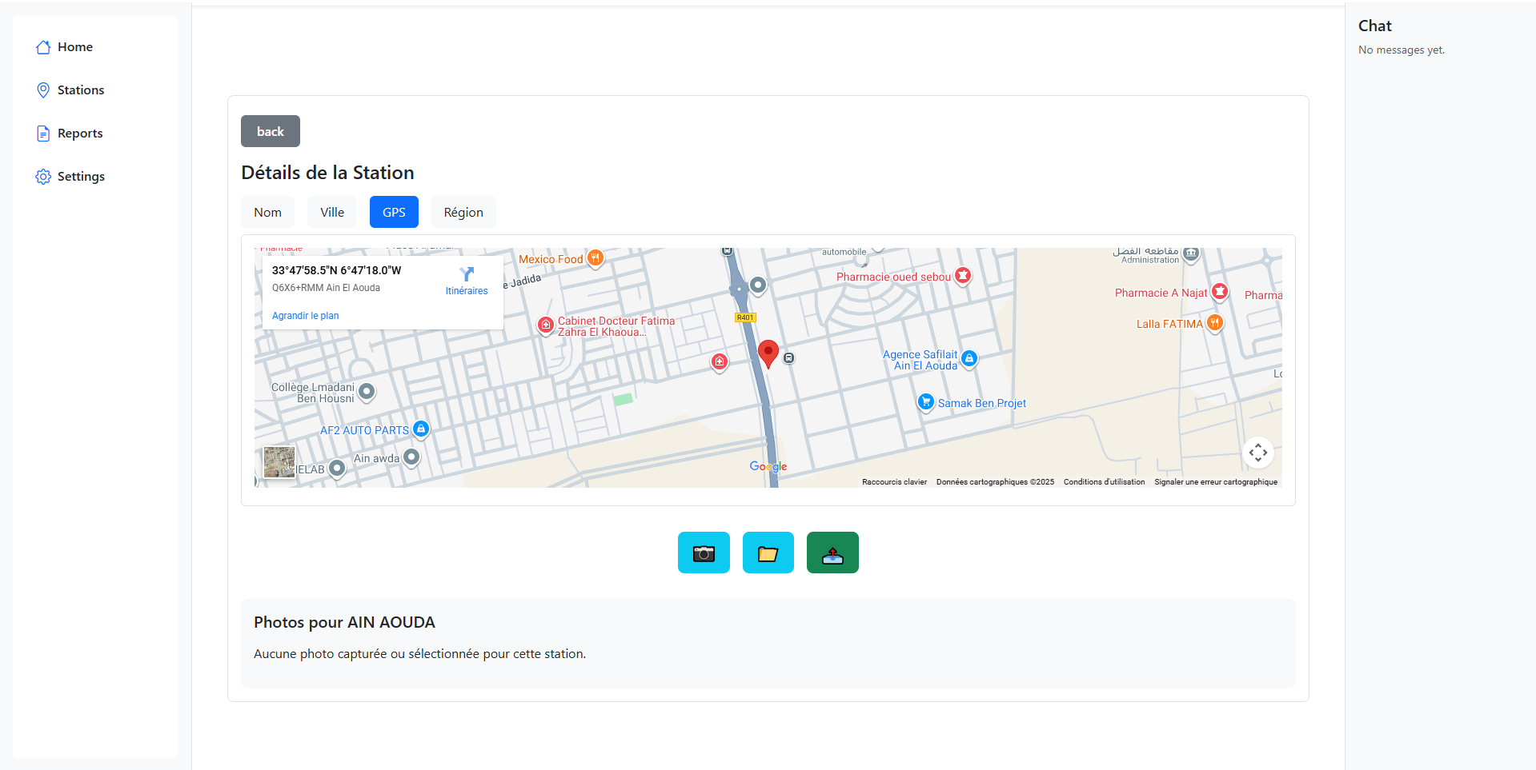The height and width of the screenshot is (770, 1536).
Task: Open the Settings gear in sidebar
Action: click(81, 176)
